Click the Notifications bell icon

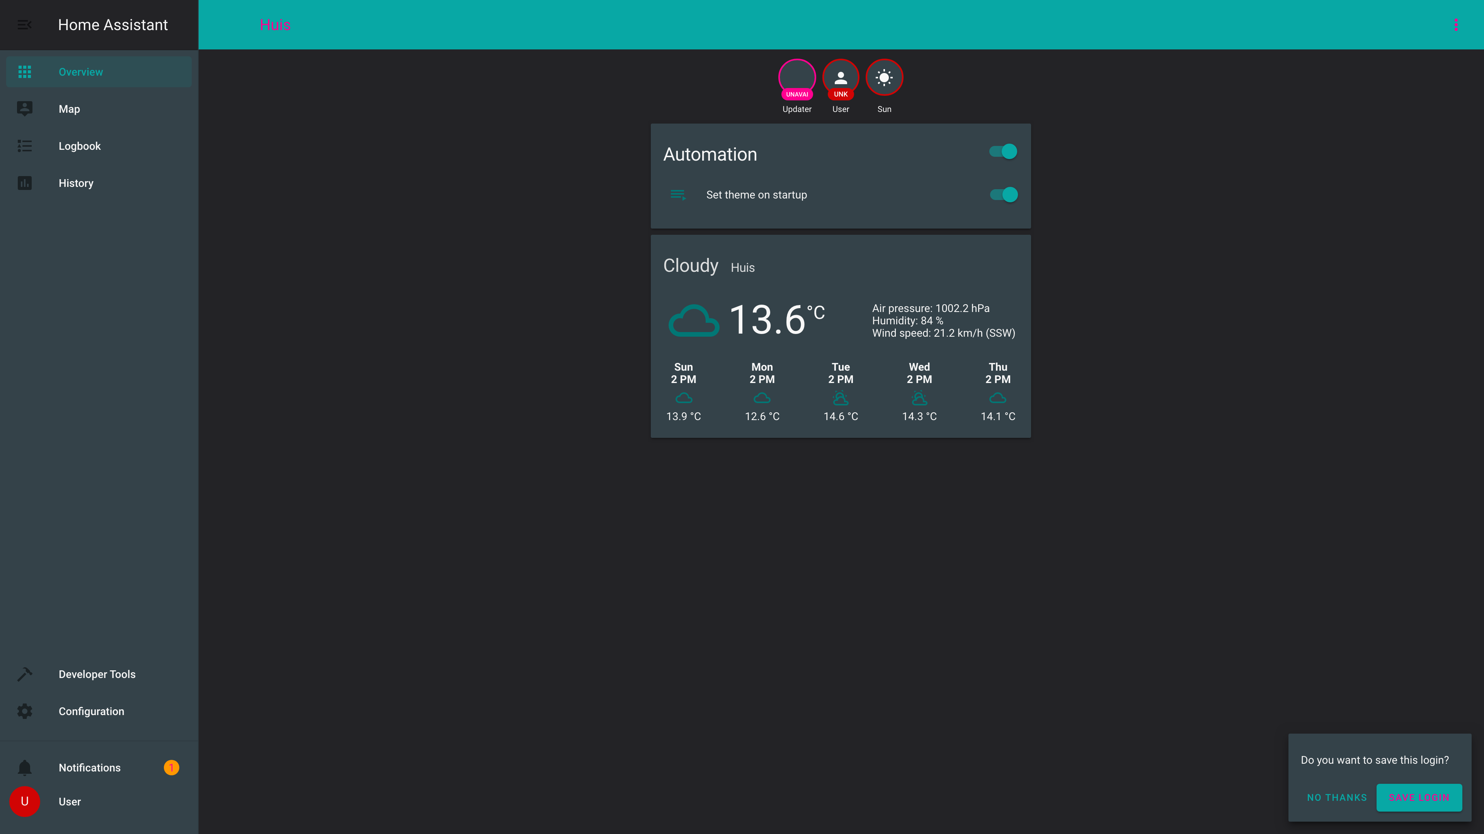(24, 767)
